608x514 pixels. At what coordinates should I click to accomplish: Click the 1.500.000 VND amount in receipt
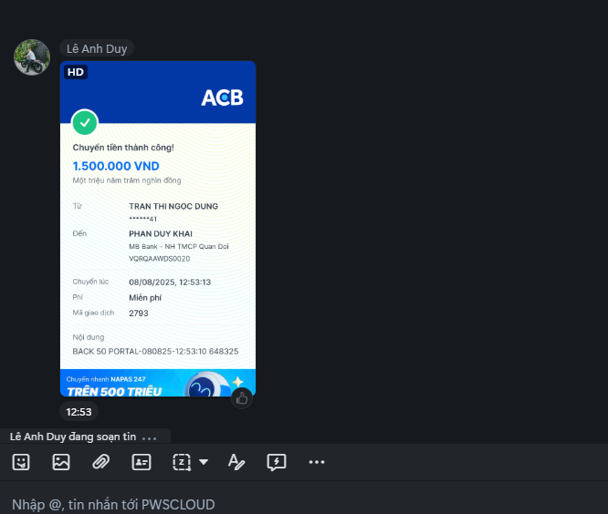(116, 166)
